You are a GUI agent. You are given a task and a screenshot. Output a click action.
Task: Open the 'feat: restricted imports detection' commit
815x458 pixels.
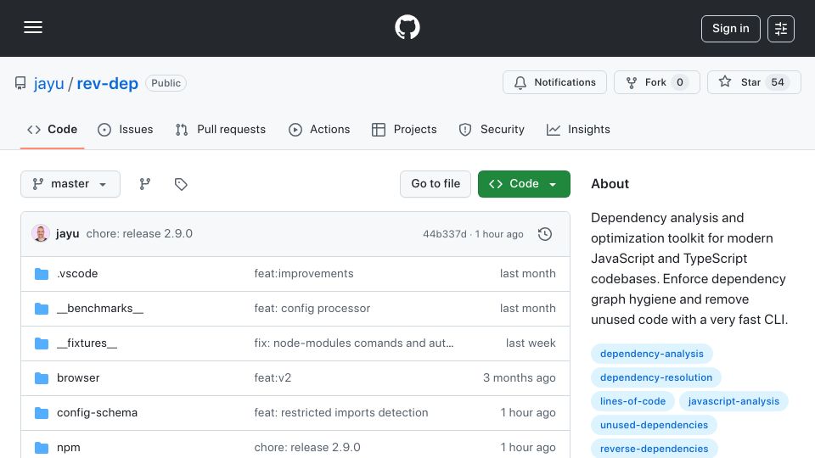341,413
